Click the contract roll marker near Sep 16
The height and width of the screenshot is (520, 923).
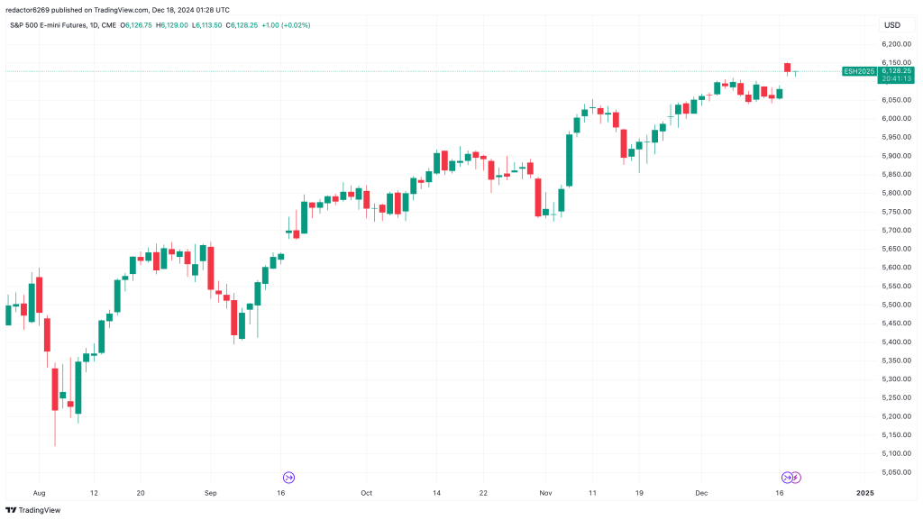point(289,477)
